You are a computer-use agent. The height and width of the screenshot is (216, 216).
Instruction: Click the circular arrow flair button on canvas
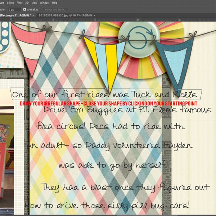(x=139, y=38)
